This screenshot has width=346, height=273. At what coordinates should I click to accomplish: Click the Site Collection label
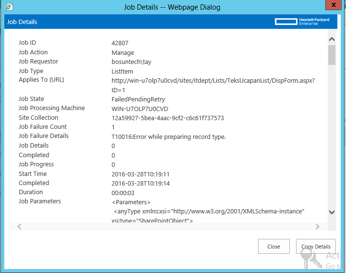38,118
